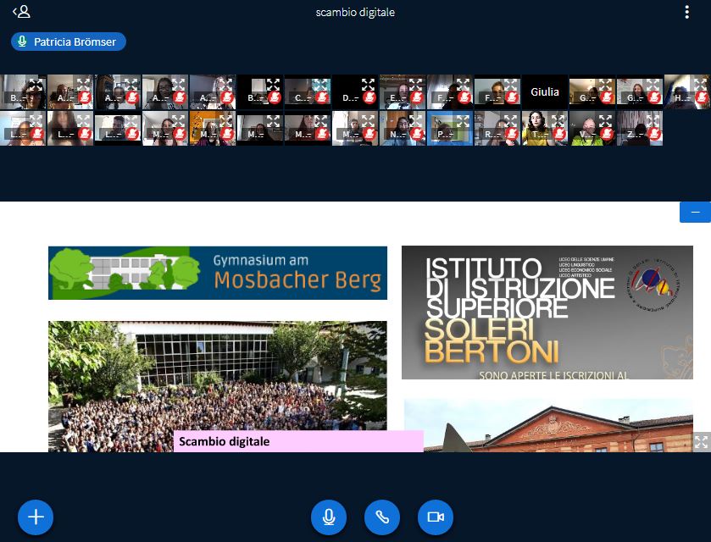Fullscreen the R... webcam tile

510,120
